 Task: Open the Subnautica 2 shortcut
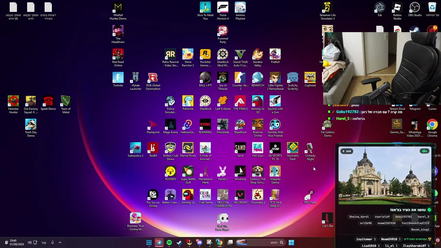pos(135,150)
